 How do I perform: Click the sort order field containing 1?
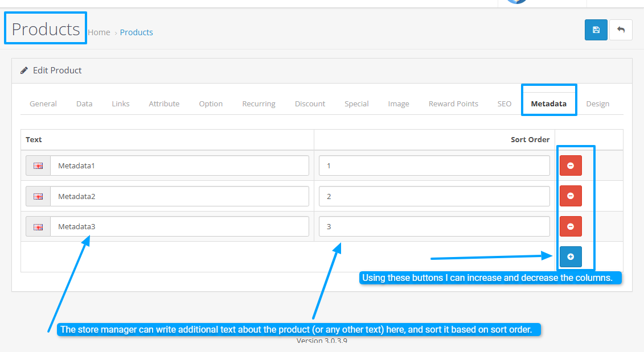434,166
